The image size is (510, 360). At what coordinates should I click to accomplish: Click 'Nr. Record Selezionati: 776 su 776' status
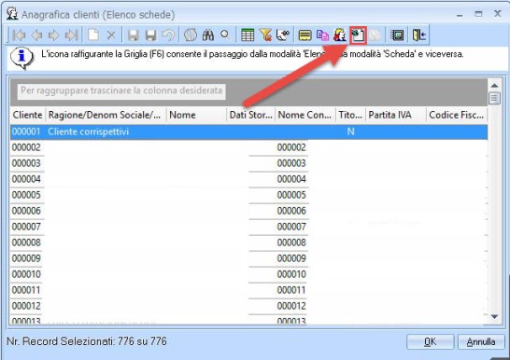(87, 341)
